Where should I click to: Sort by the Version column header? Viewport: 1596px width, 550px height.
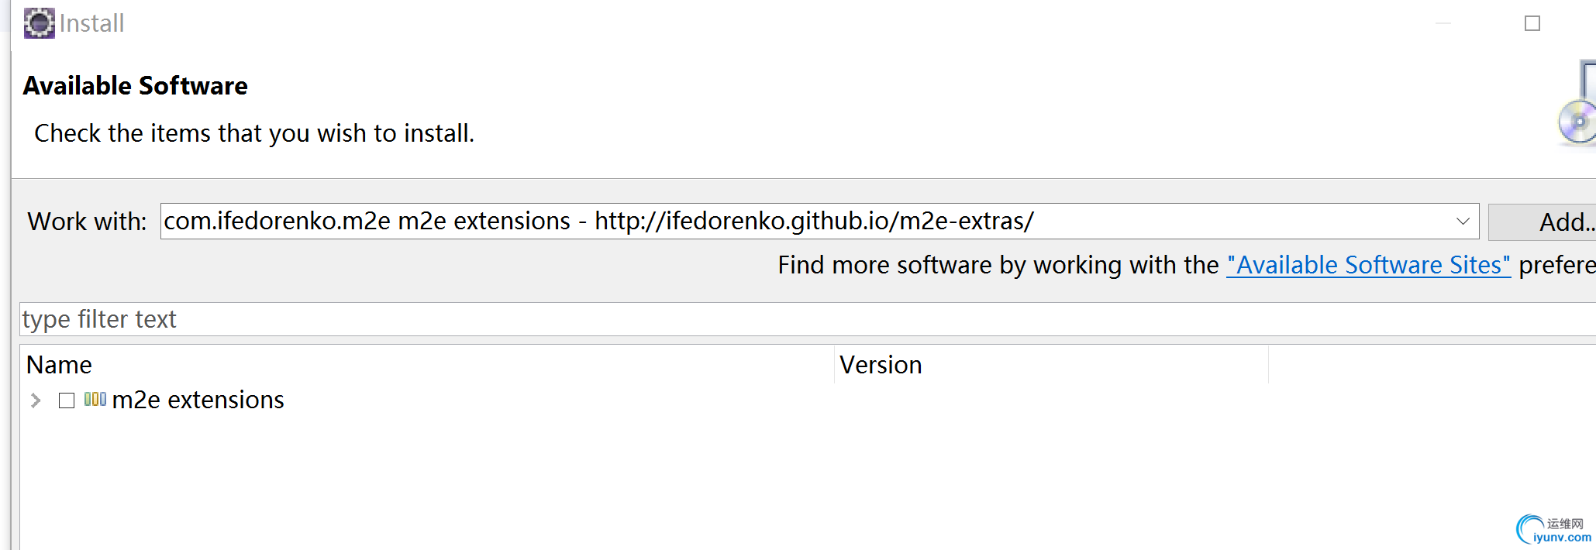tap(1052, 365)
